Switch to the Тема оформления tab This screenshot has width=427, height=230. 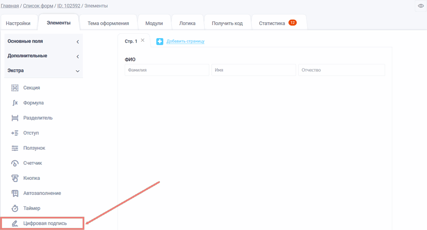coord(108,23)
